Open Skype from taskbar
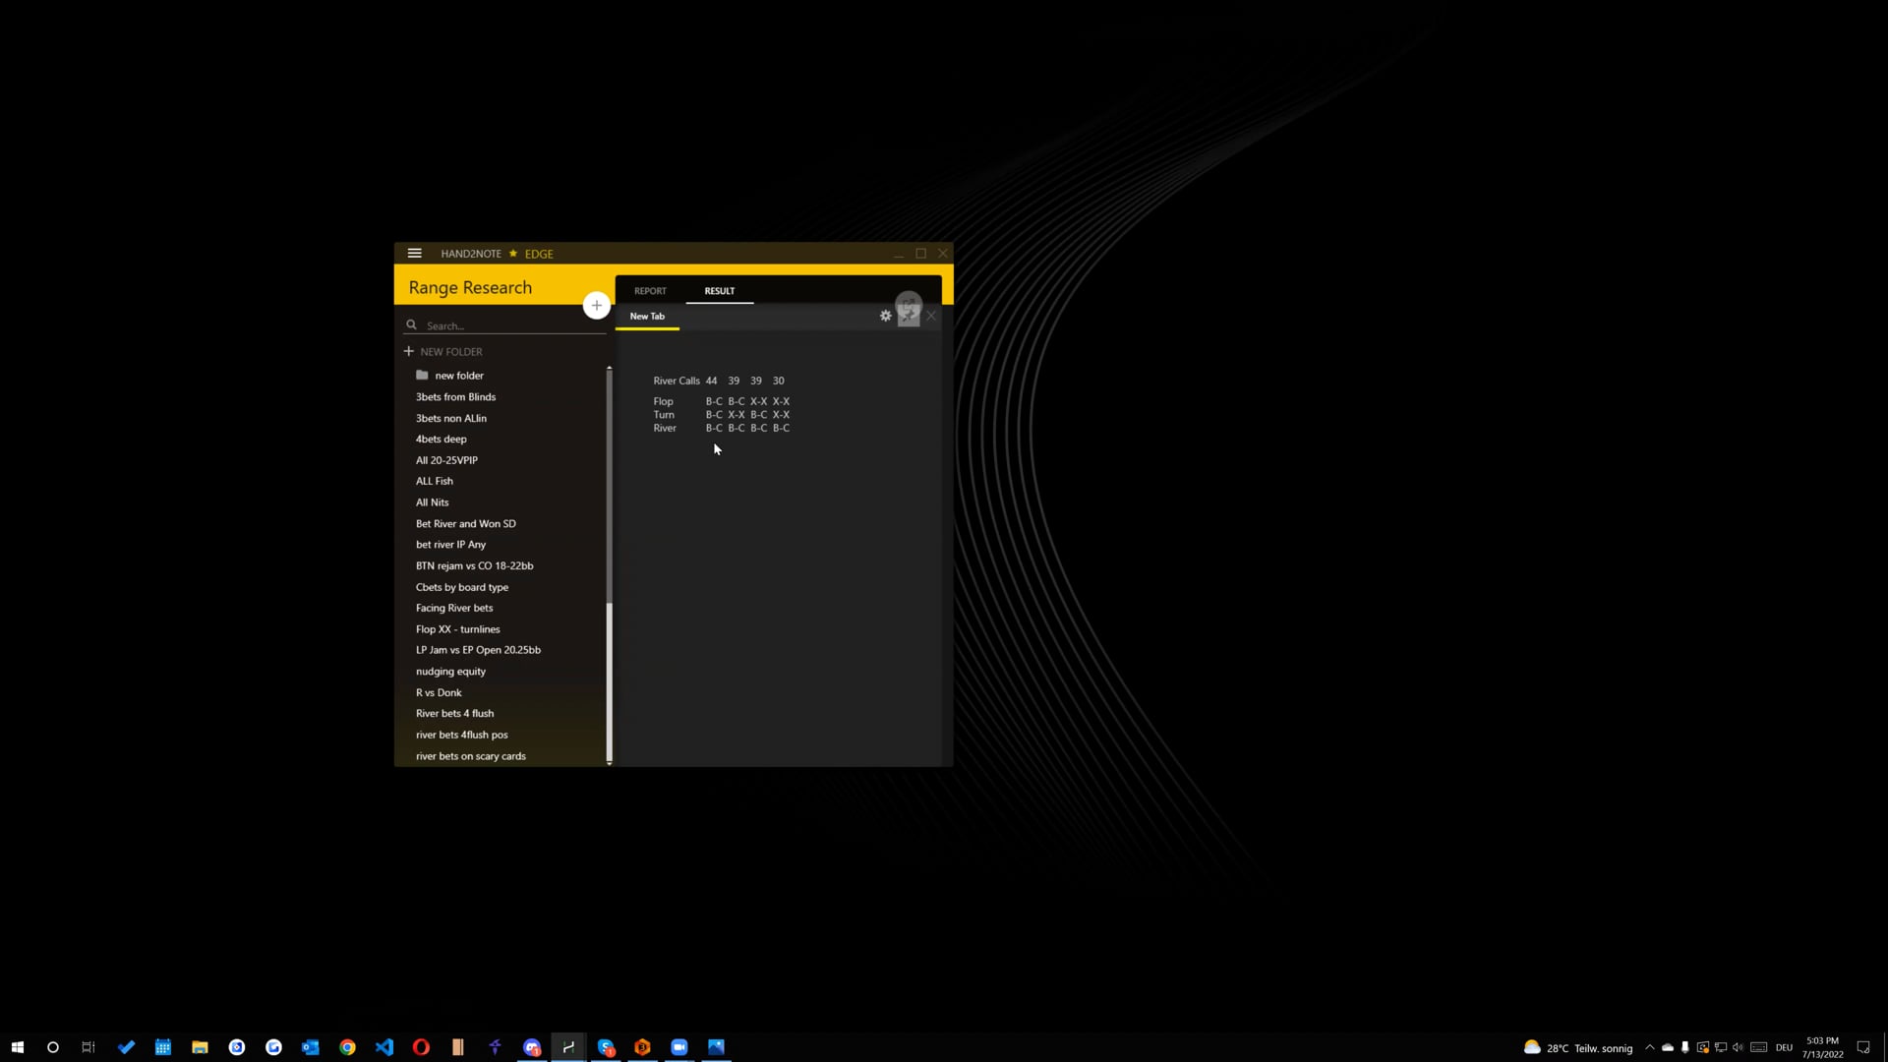 (x=606, y=1047)
